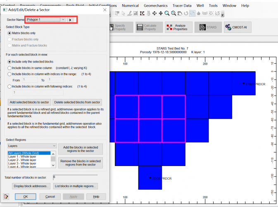Click 'Display block addresses...' button

(x=31, y=186)
